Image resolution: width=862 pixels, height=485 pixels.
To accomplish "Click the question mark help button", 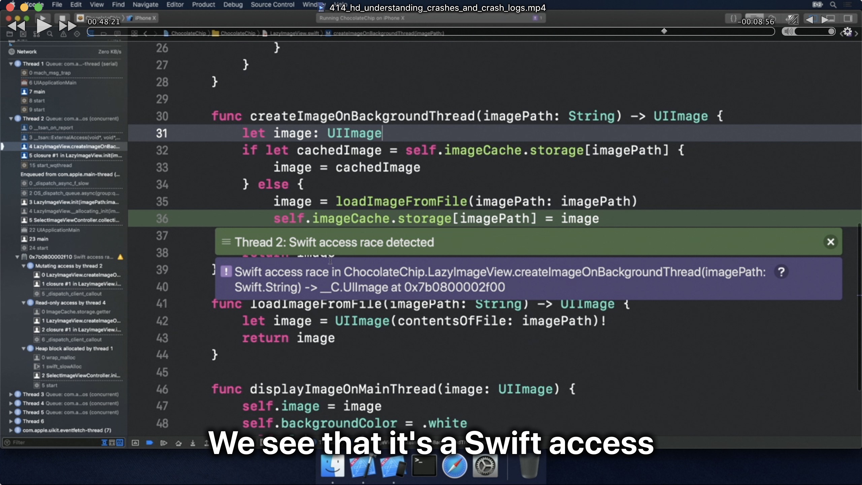I will point(781,272).
